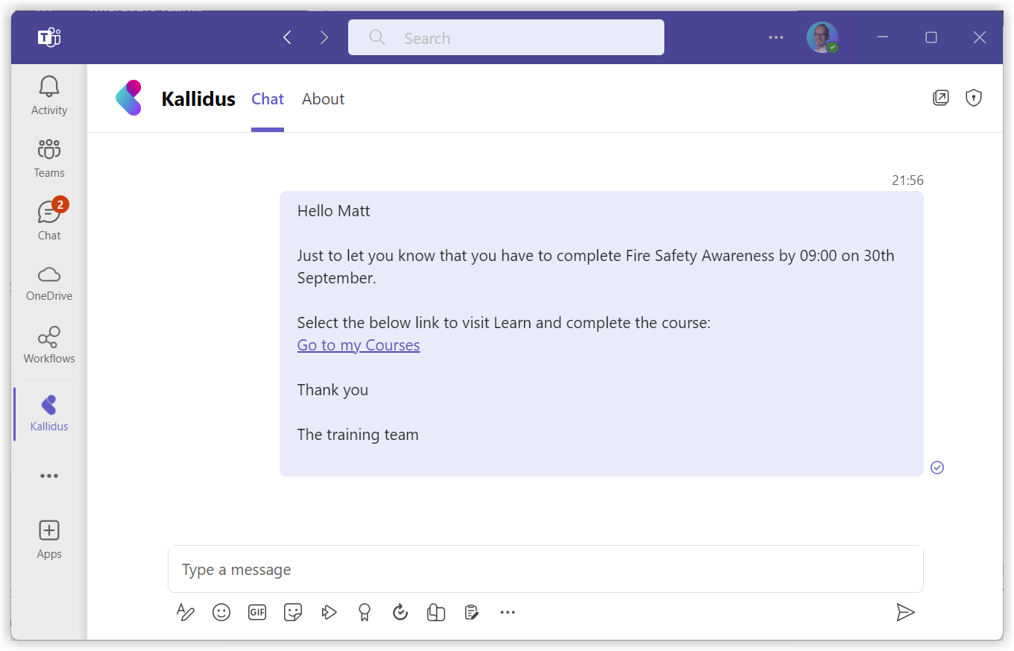Send the message with arrow icon
The image size is (1014, 651).
[905, 612]
